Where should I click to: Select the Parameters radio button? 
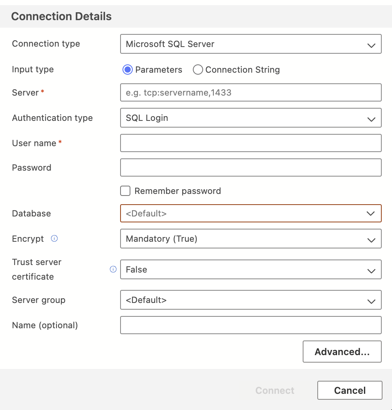pos(128,70)
